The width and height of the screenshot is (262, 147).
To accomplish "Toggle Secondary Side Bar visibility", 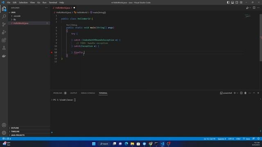I will pyautogui.click(x=237, y=2).
